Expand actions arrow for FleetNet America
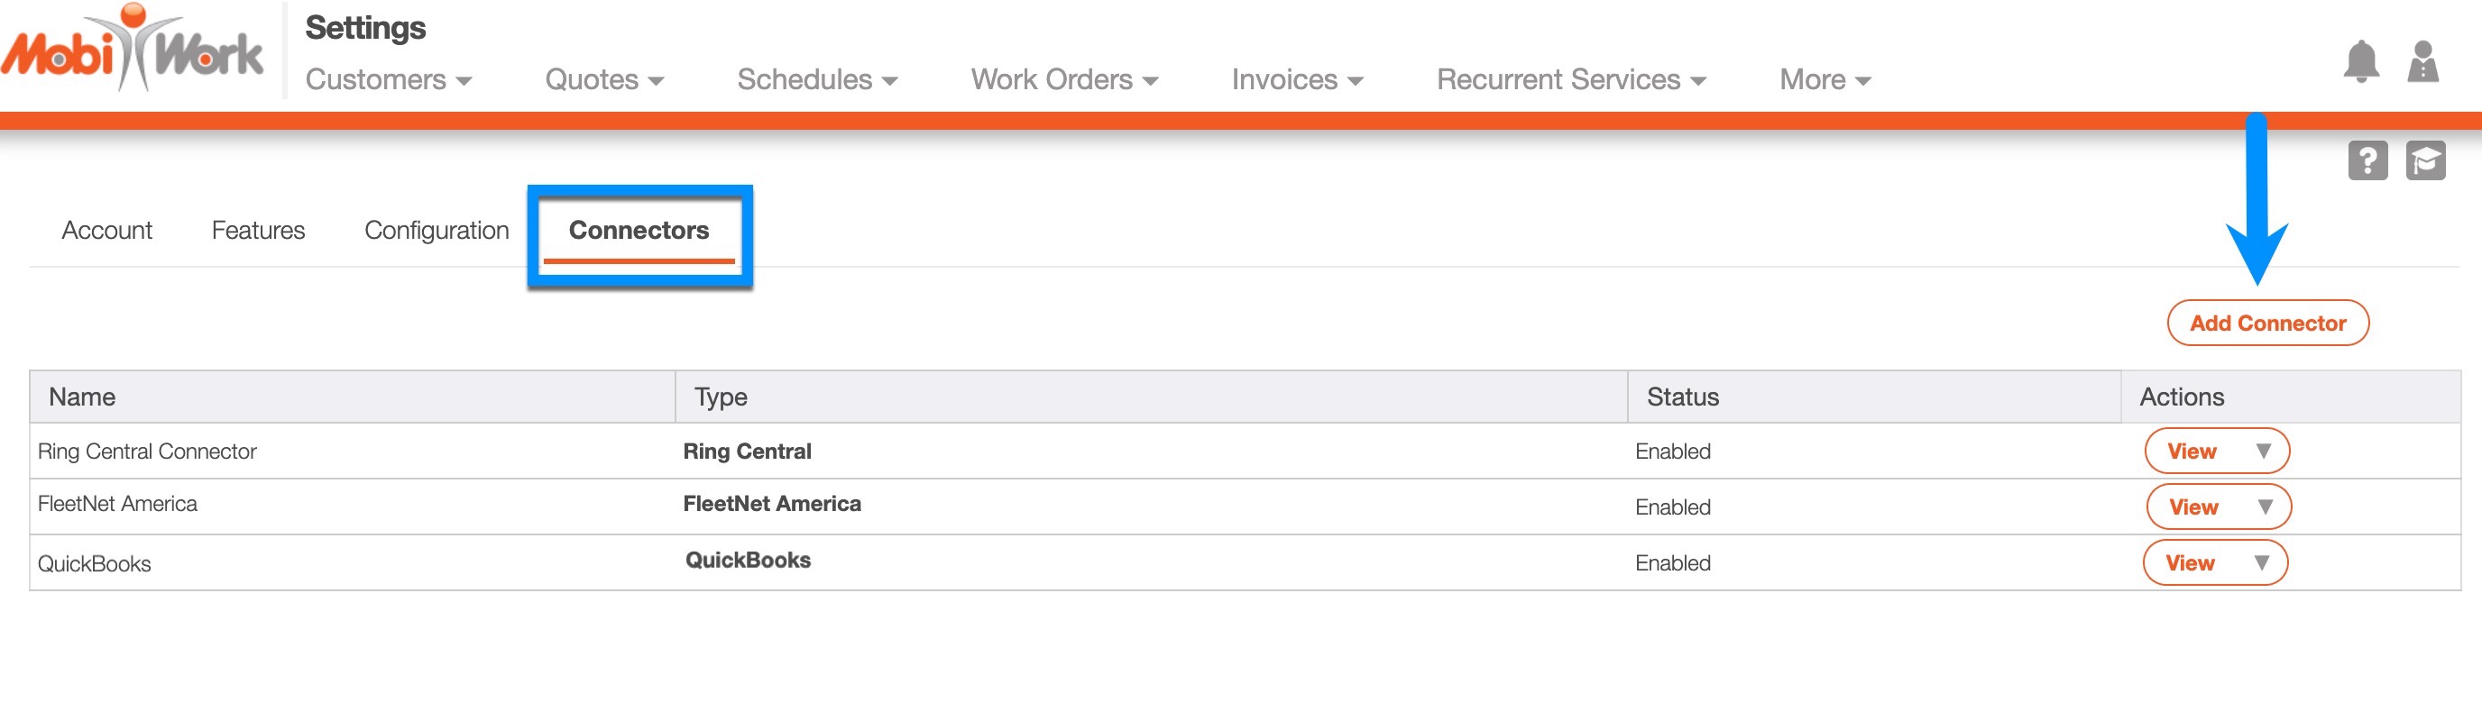 click(2266, 507)
